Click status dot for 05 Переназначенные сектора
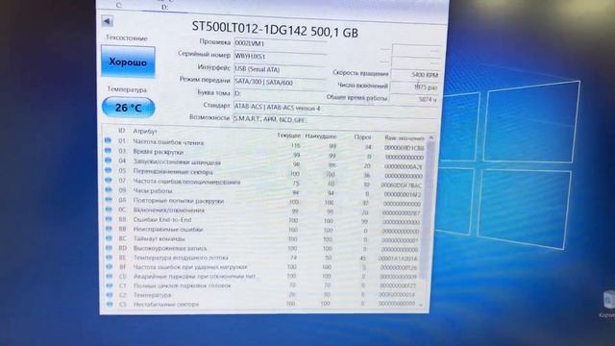This screenshot has height=346, width=615. 109,170
